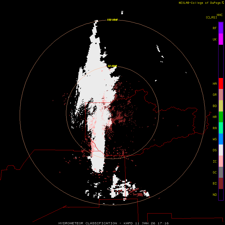Click the HR green legend swatch
The width and height of the screenshot is (225, 225).
click(x=221, y=117)
